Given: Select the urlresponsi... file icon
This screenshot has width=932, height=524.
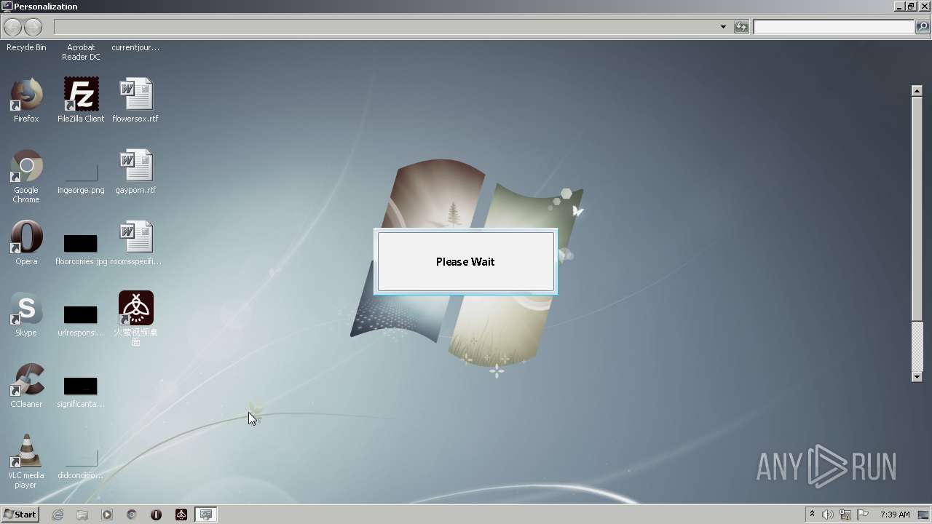Looking at the screenshot, I should click(x=81, y=315).
